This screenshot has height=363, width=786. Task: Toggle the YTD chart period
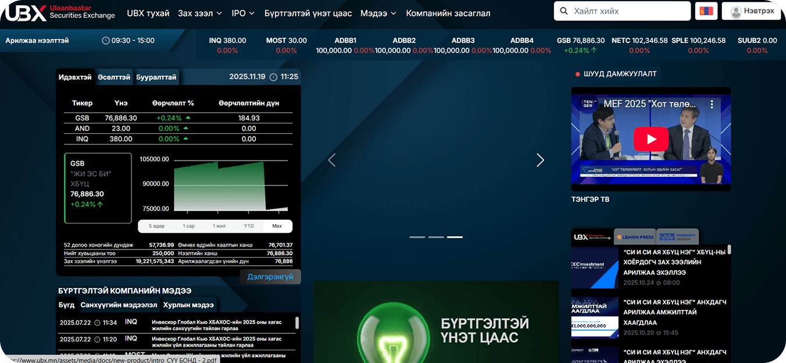click(249, 226)
